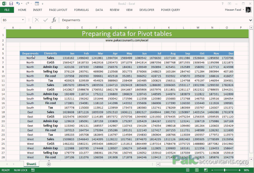Select column B header
Viewport: 254px width, 173px height.
pyautogui.click(x=30, y=28)
